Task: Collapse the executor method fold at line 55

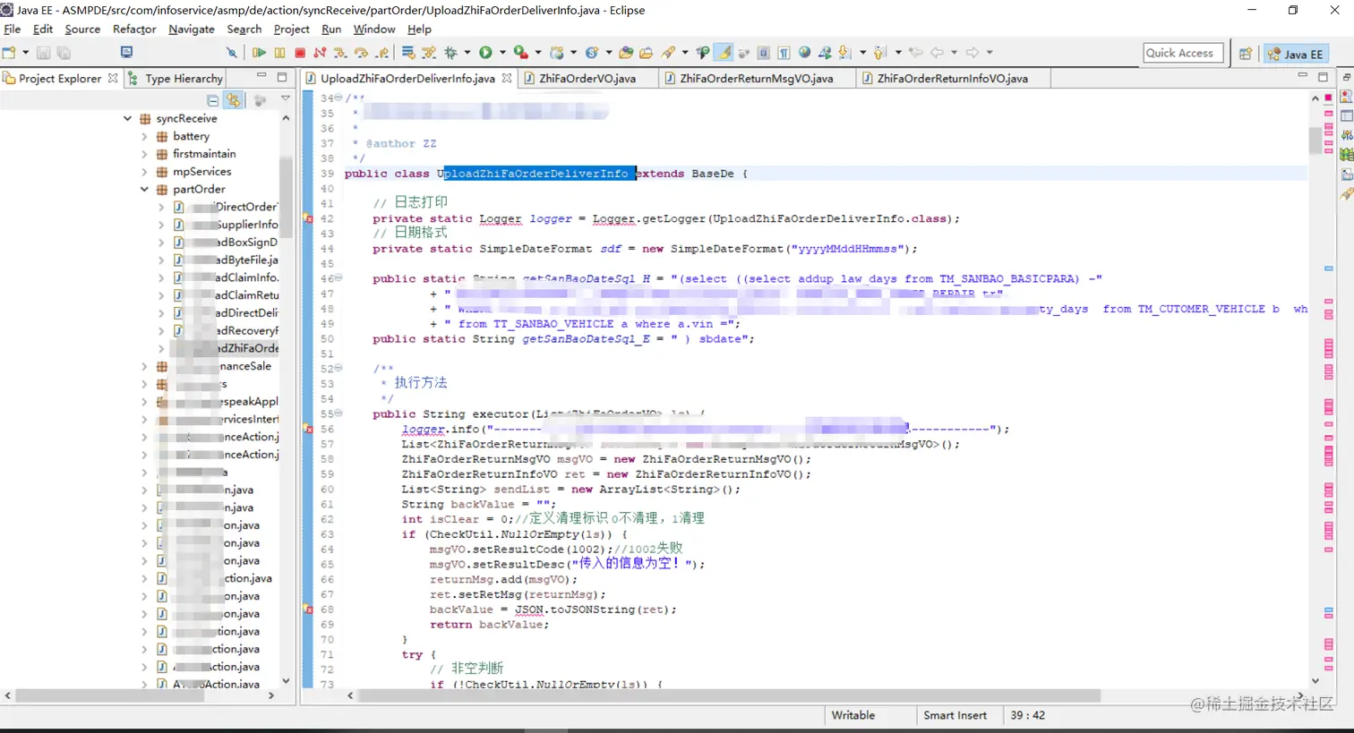Action: tap(338, 413)
